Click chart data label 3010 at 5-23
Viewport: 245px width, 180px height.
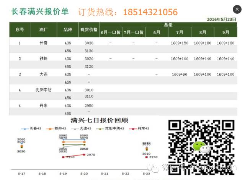point(146,154)
